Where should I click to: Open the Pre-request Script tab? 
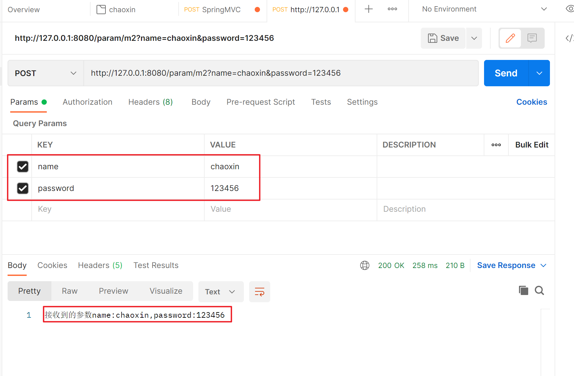coord(261,102)
